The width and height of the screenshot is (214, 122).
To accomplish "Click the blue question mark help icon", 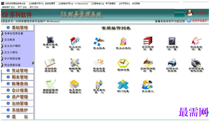I will 189,21.
